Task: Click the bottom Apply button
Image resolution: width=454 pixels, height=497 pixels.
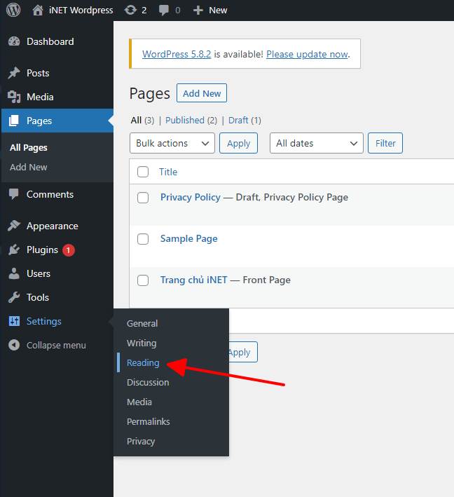Action: [243, 352]
